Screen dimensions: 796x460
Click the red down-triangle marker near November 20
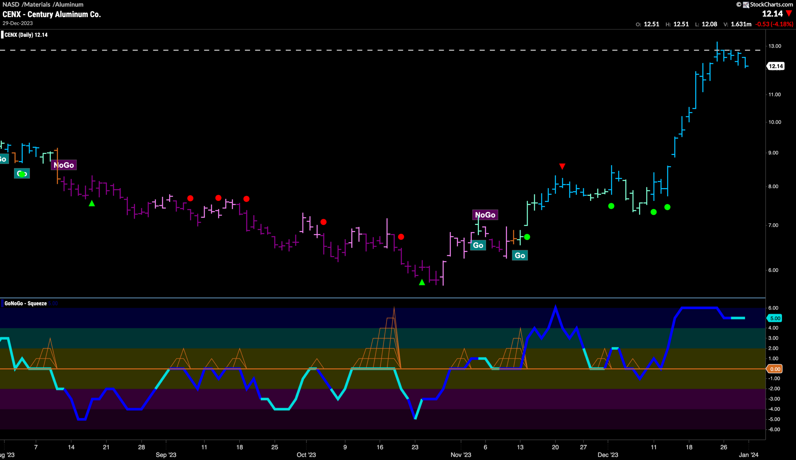(x=562, y=166)
